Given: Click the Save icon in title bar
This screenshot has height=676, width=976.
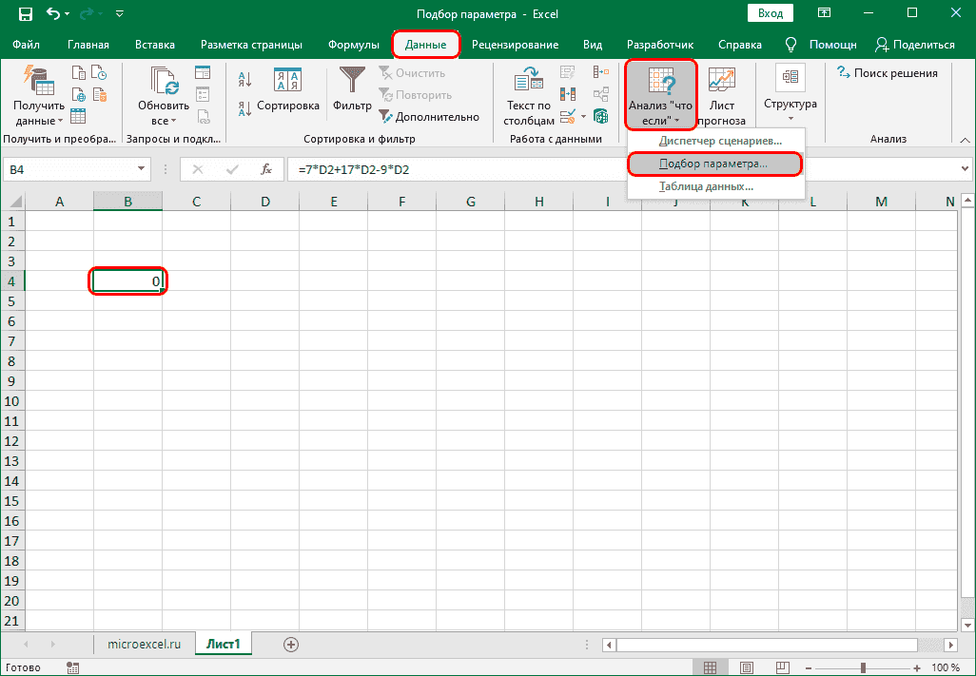Looking at the screenshot, I should click(25, 14).
